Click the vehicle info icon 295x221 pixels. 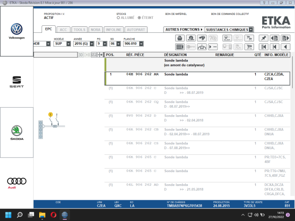click(202, 47)
